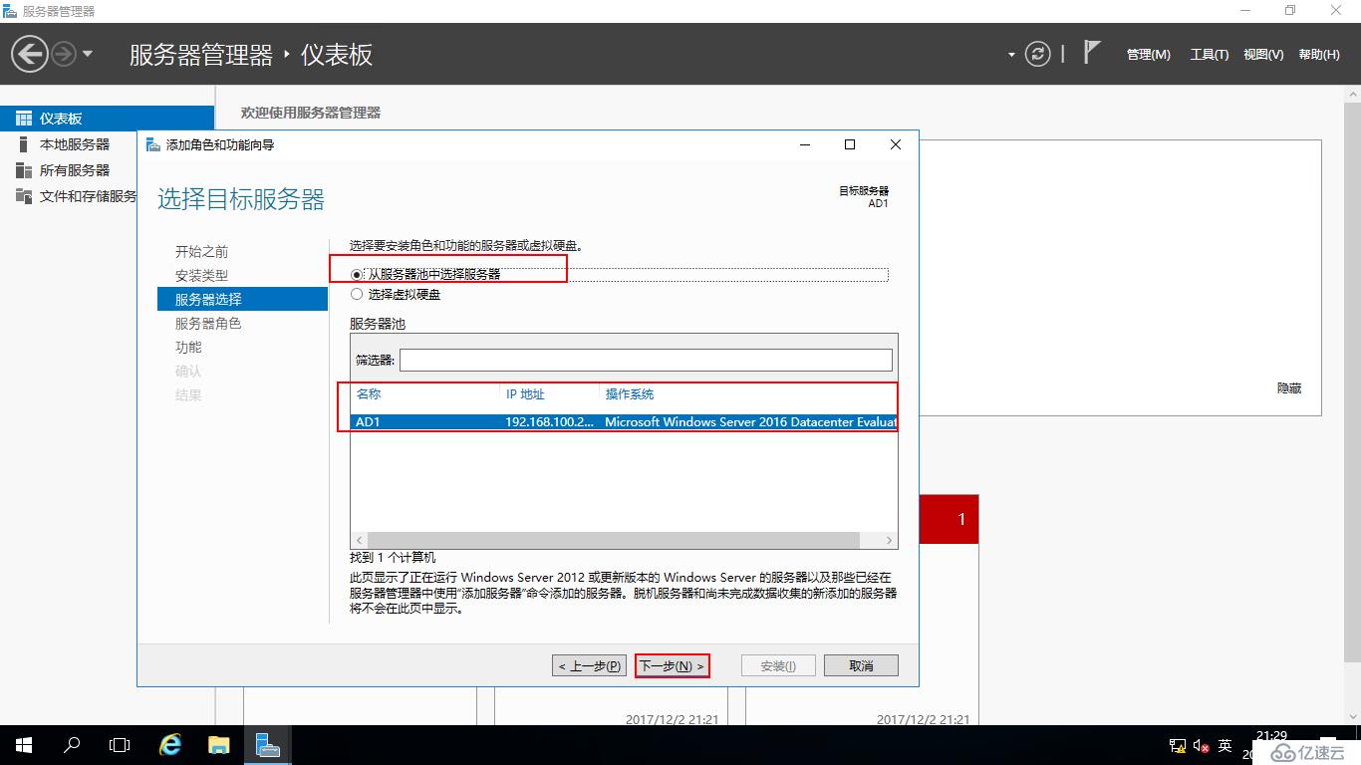Image resolution: width=1361 pixels, height=765 pixels.
Task: Click the server pool scrollbar left arrow
Action: (x=358, y=540)
